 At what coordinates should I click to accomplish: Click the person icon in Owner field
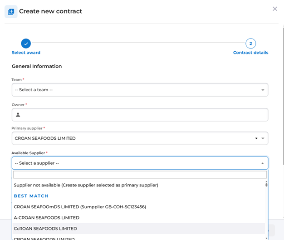(x=18, y=115)
